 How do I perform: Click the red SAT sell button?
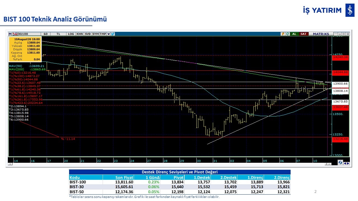pyautogui.click(x=303, y=34)
